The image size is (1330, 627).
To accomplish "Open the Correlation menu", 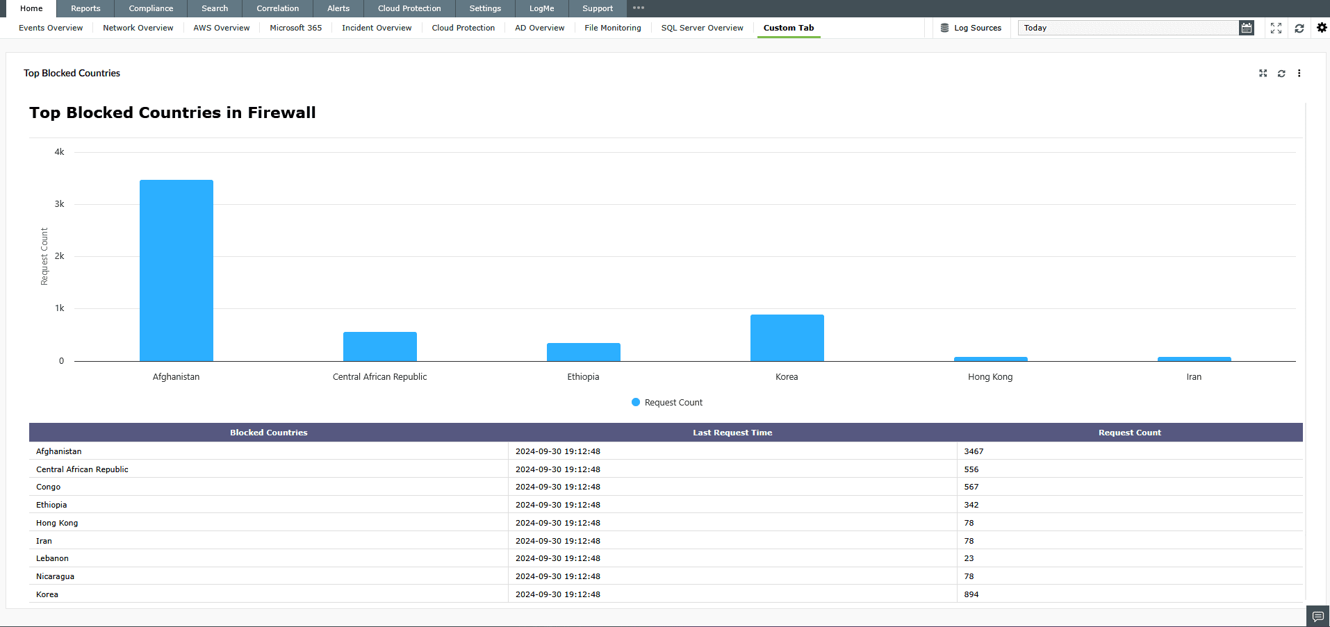I will pos(277,8).
